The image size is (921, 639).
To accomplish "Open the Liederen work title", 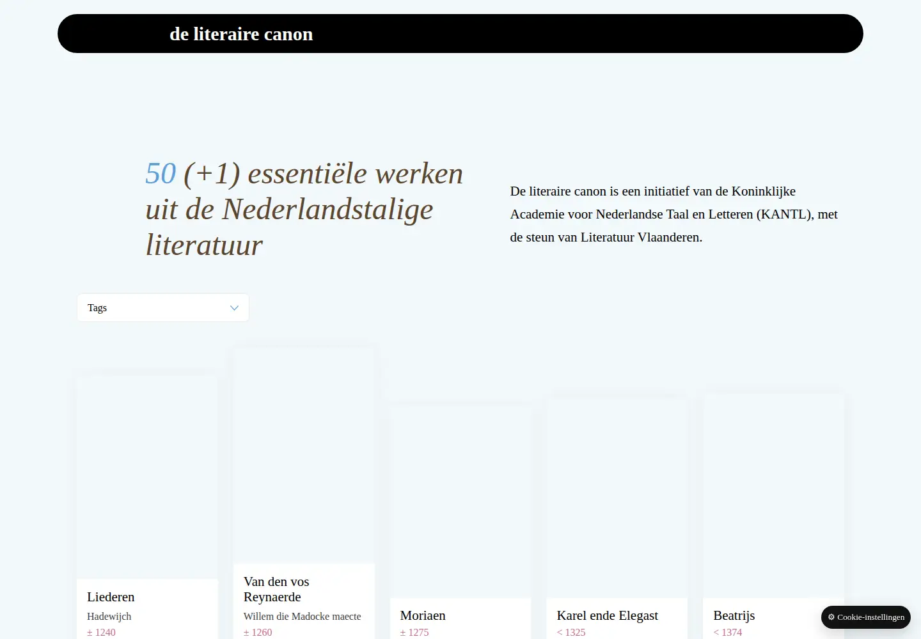I will point(111,597).
